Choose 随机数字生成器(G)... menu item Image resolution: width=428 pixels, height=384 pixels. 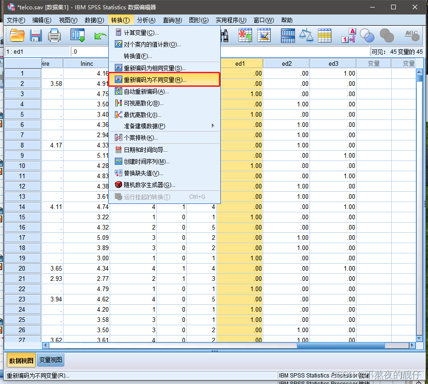pyautogui.click(x=164, y=185)
